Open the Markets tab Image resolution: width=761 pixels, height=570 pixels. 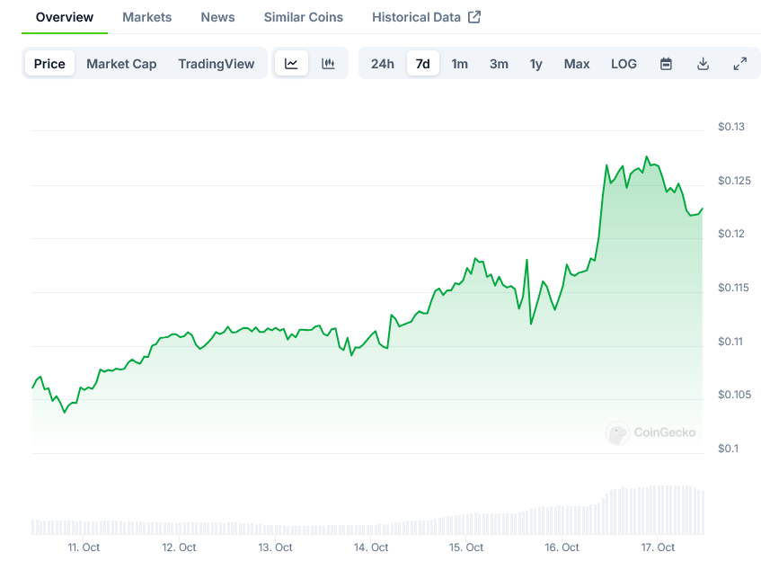[x=147, y=17]
